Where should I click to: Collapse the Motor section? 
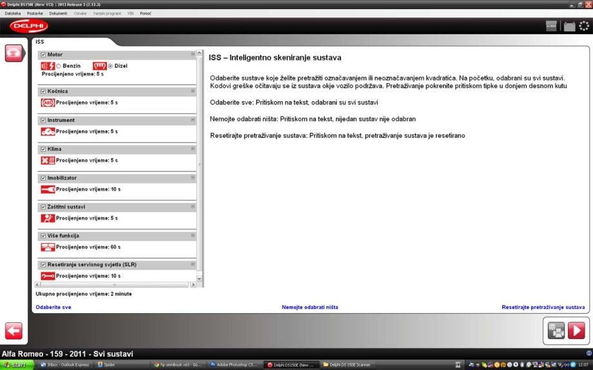click(x=193, y=55)
